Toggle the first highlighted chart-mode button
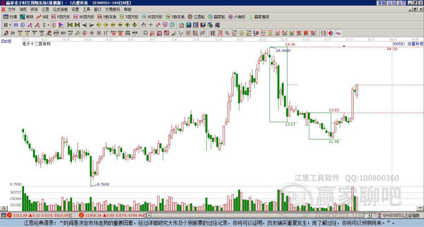Screen dimensions: 424x227 [16, 25]
